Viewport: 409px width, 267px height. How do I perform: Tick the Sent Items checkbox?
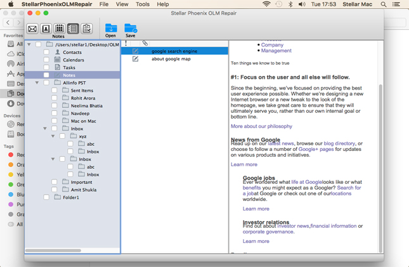coord(55,91)
